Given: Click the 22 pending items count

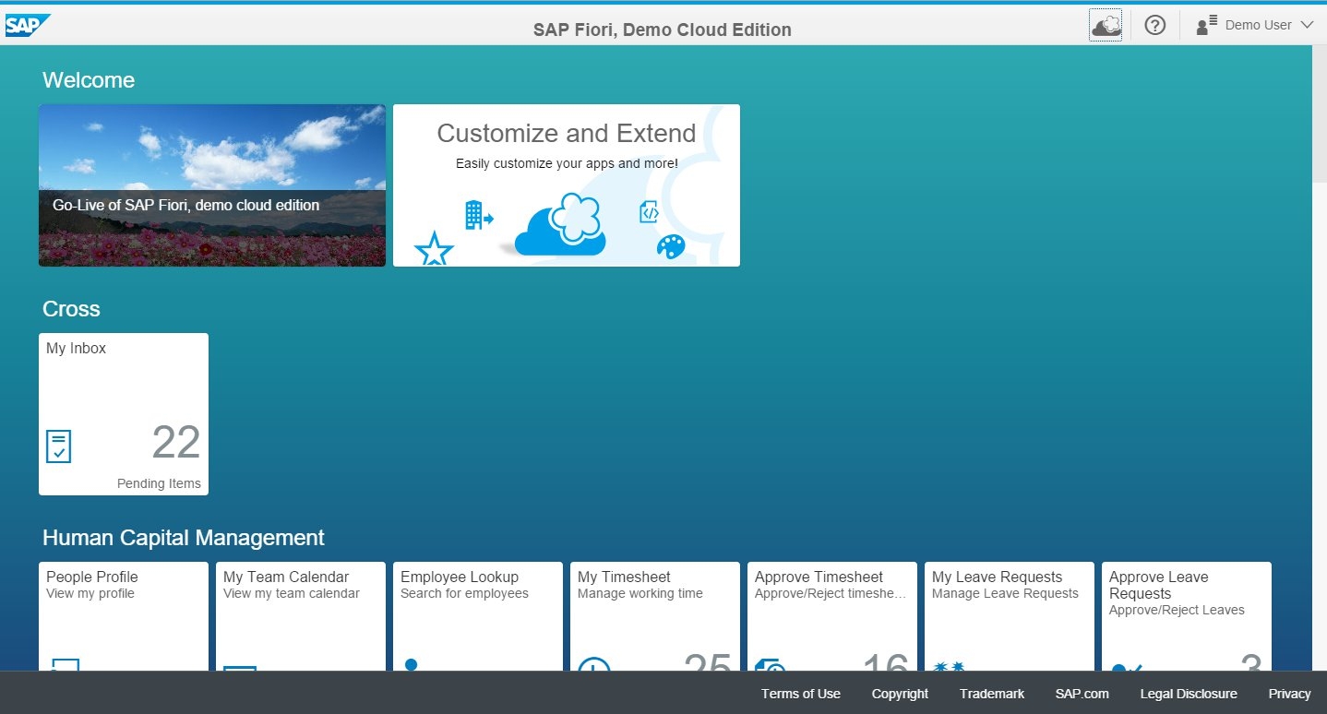Looking at the screenshot, I should 175,443.
